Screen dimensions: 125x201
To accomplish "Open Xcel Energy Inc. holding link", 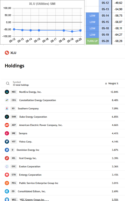I will point(28,158).
